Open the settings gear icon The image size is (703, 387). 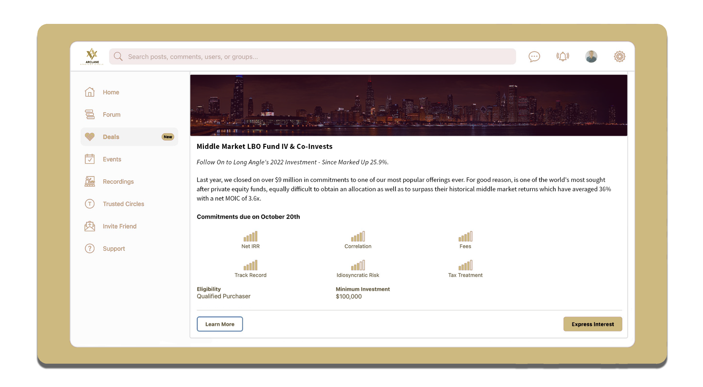[619, 56]
